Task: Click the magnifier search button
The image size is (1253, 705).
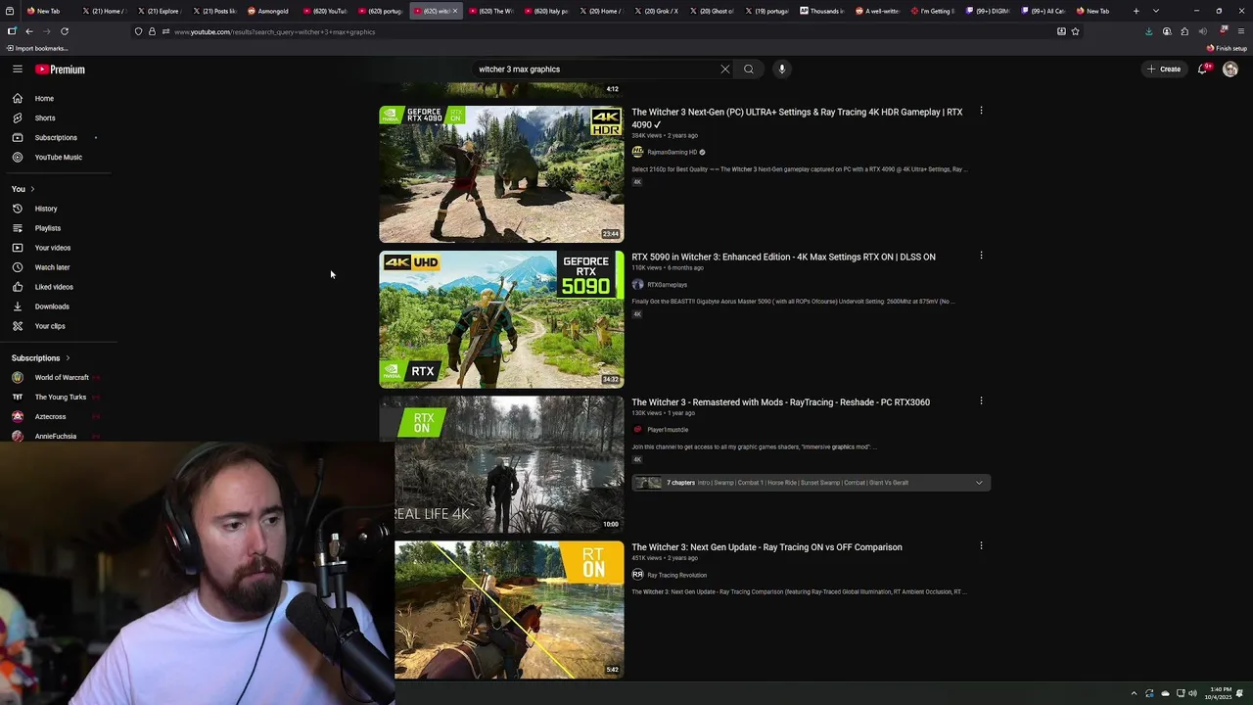Action: [x=749, y=70]
